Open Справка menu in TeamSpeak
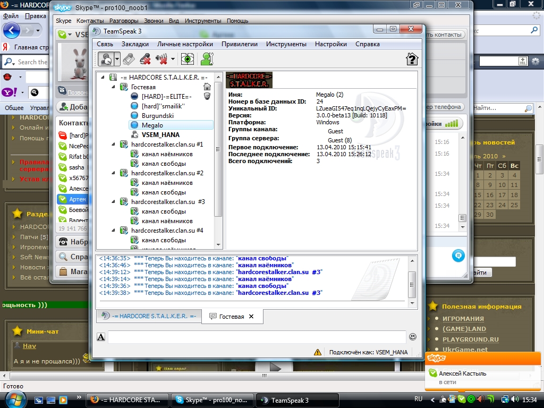Viewport: 544px width, 408px height. (368, 44)
